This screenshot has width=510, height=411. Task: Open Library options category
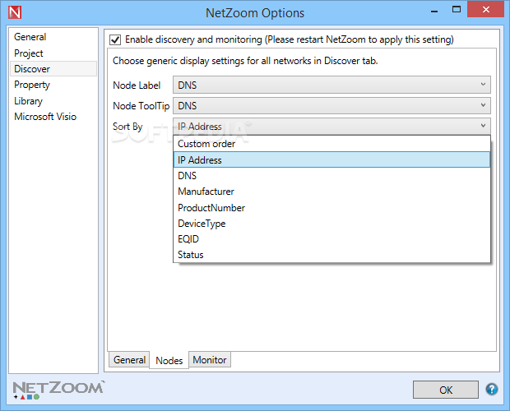(x=53, y=101)
